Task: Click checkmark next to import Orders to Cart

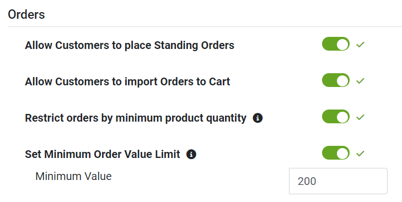Action: pyautogui.click(x=360, y=81)
